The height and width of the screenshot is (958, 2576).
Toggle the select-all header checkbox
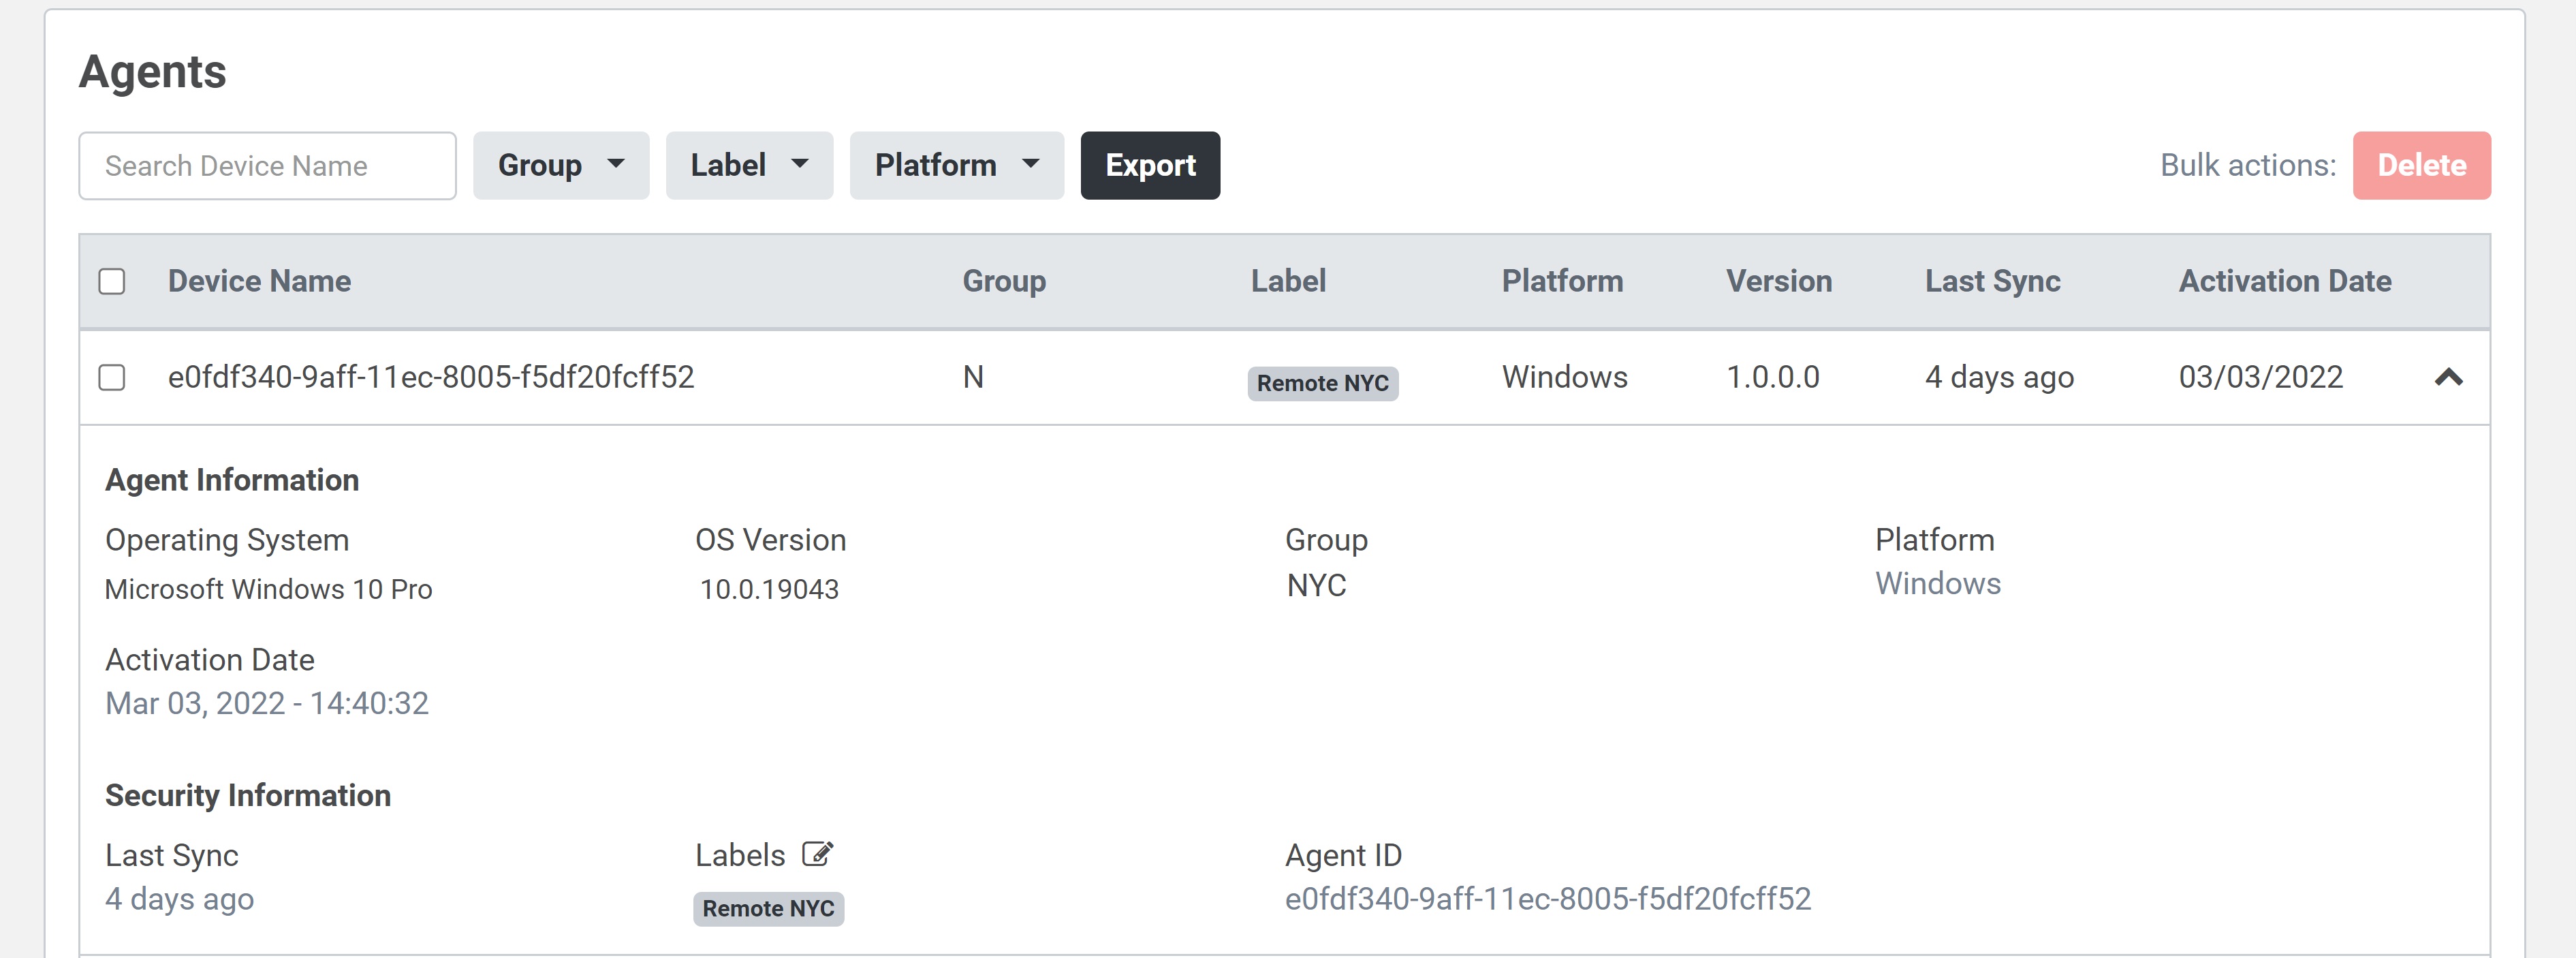112,281
